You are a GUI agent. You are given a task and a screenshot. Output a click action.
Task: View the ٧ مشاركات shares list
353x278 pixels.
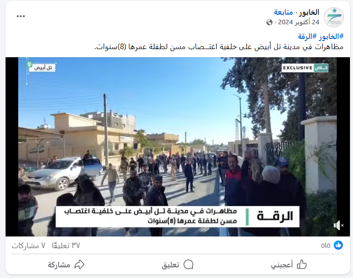(x=28, y=246)
